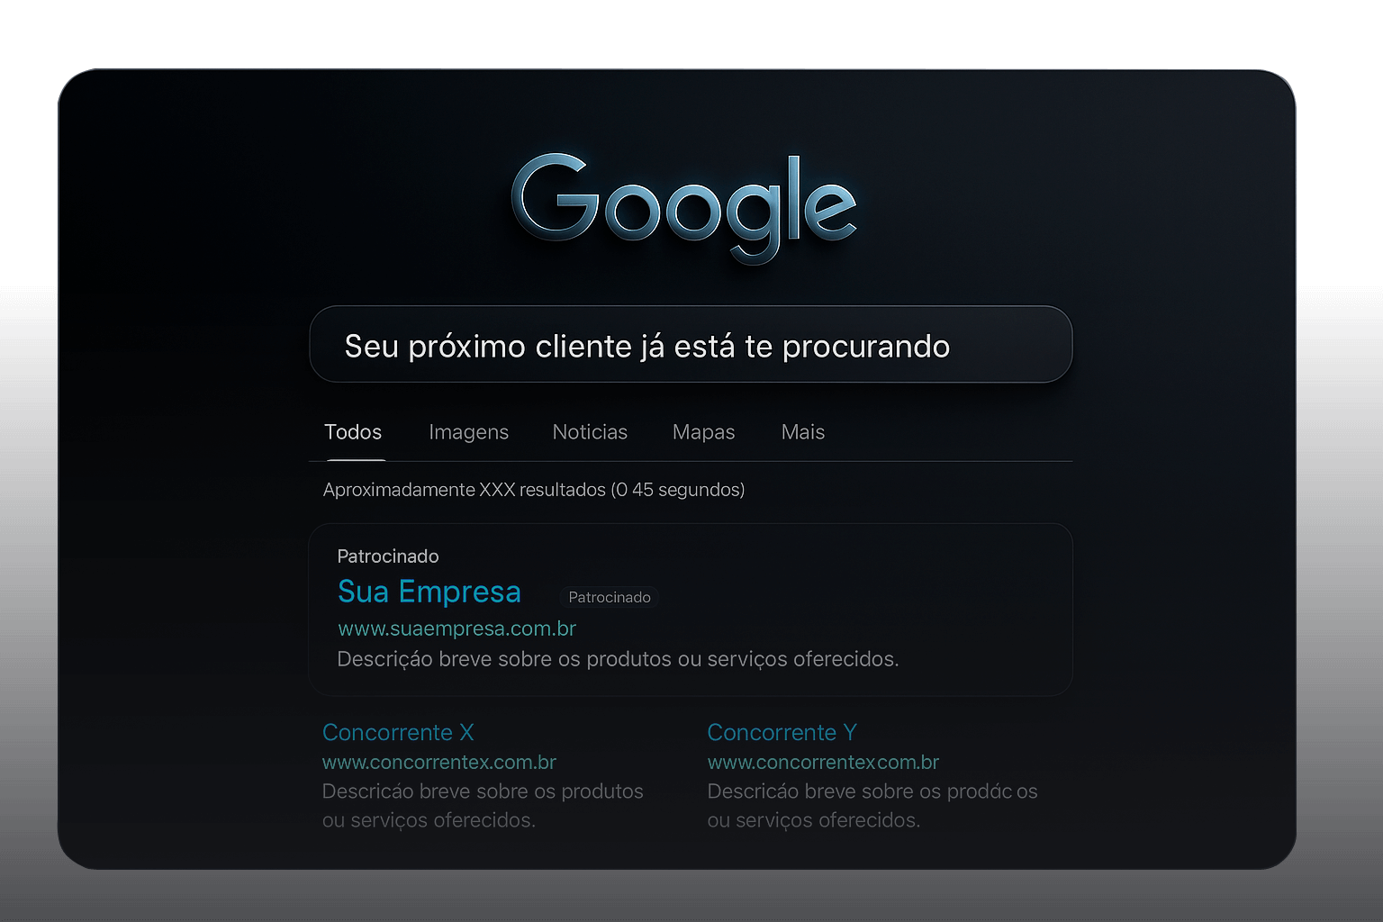Click the URL under Concorrente X
The image size is (1383, 922).
coord(439,763)
